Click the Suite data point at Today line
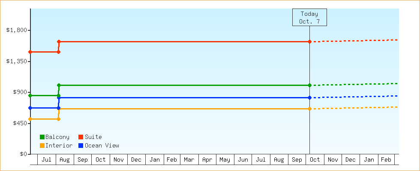 [309, 41]
